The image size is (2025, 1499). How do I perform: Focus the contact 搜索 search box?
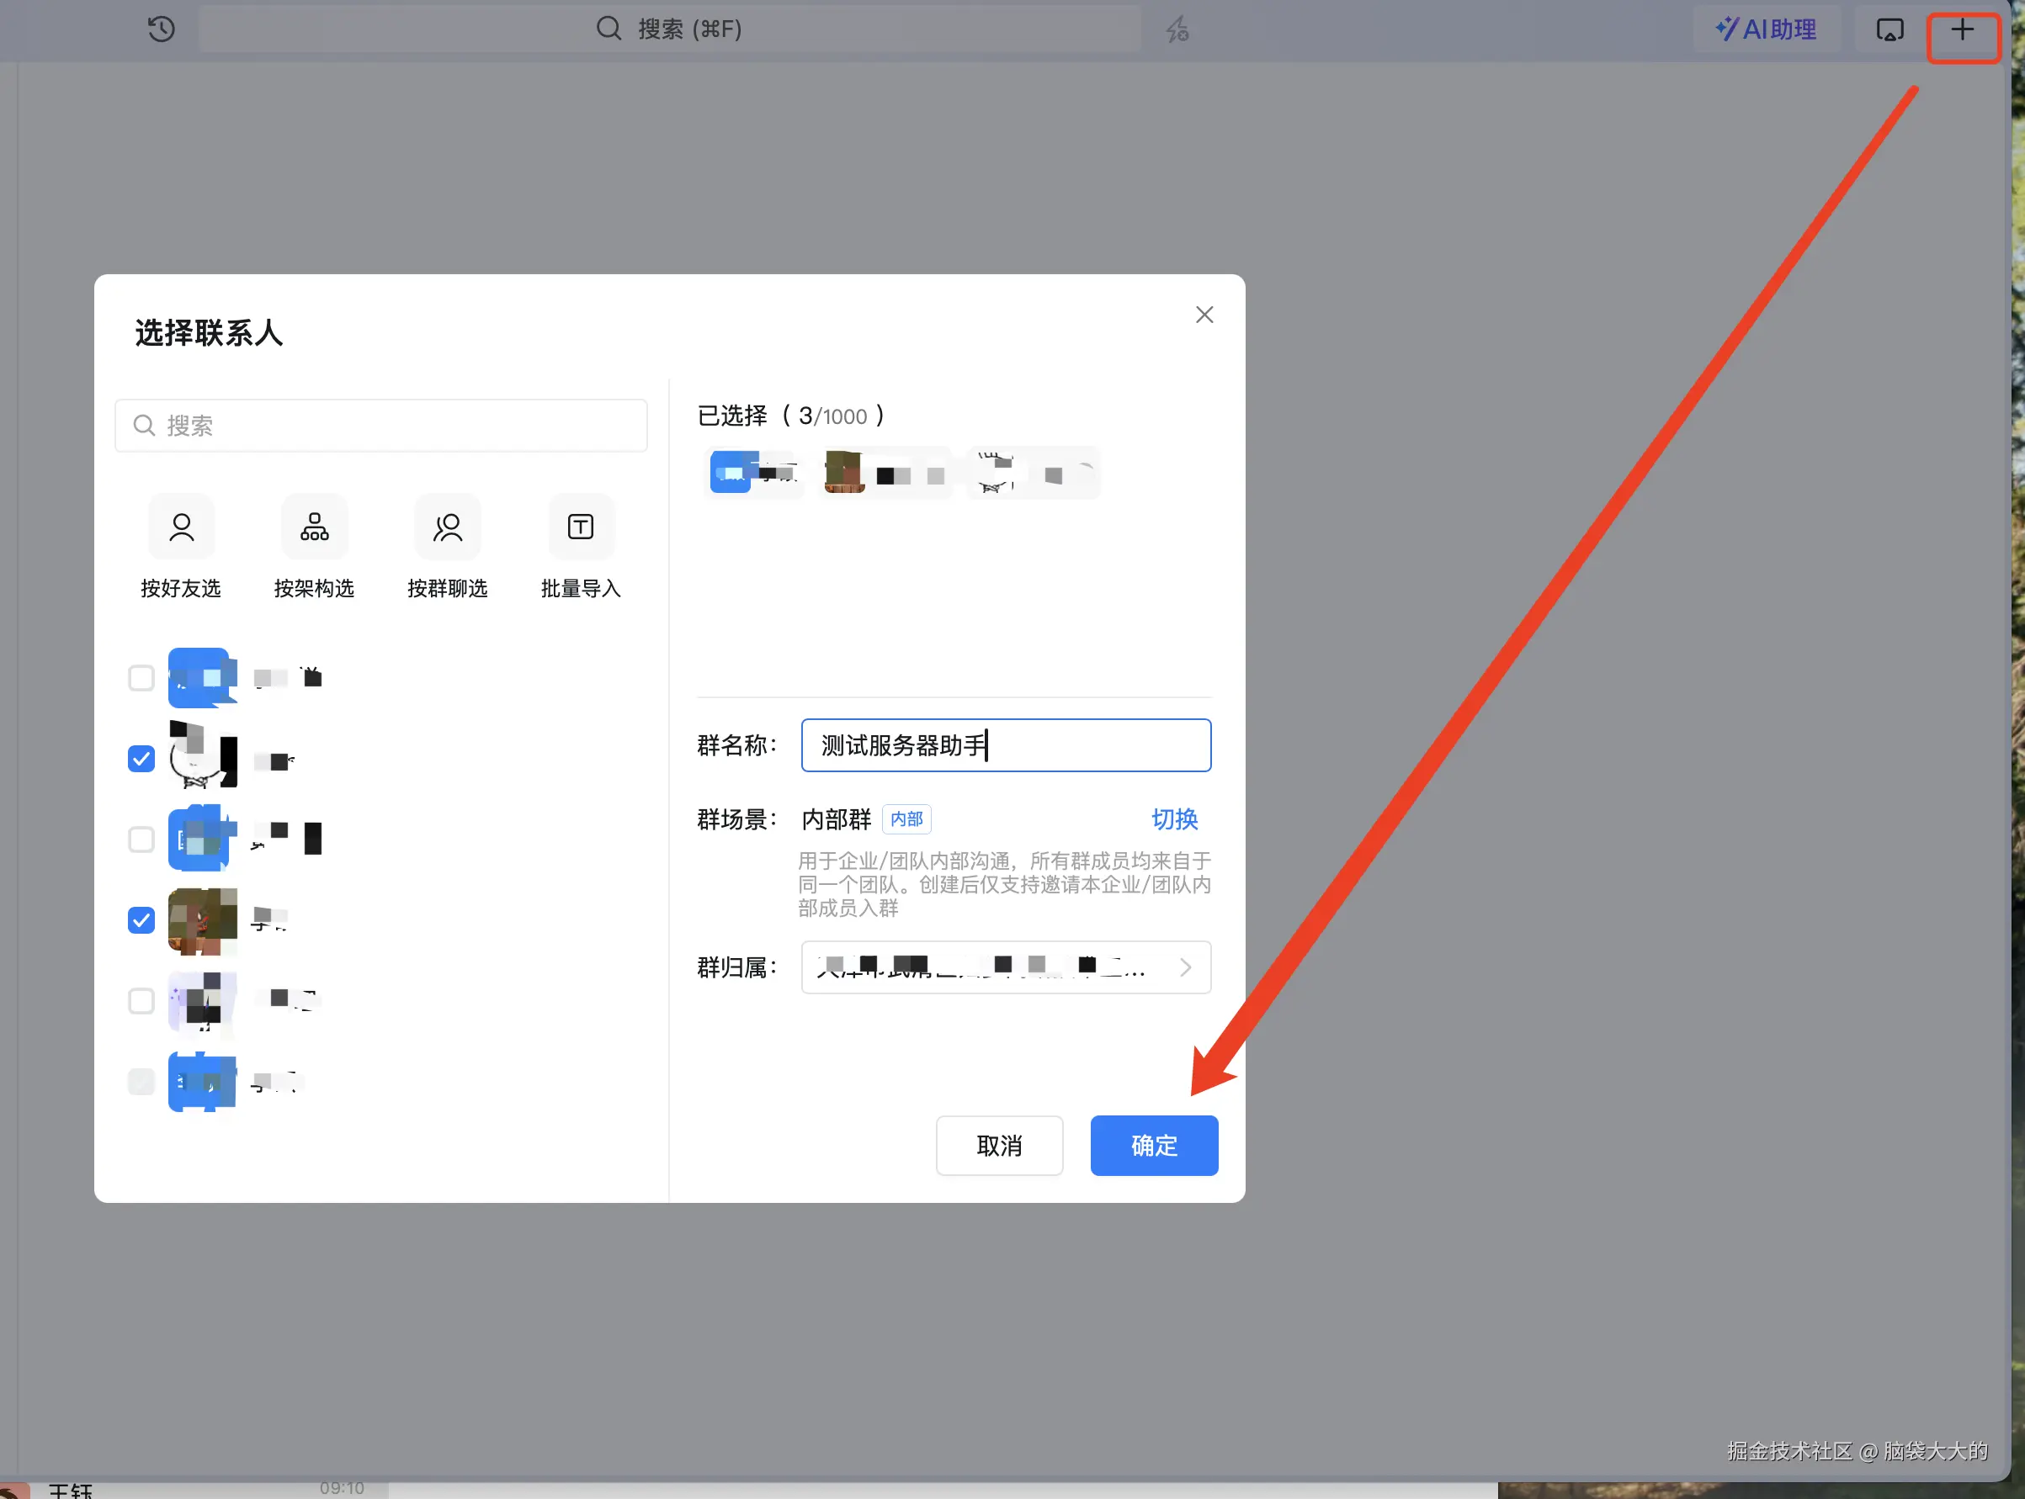click(381, 426)
